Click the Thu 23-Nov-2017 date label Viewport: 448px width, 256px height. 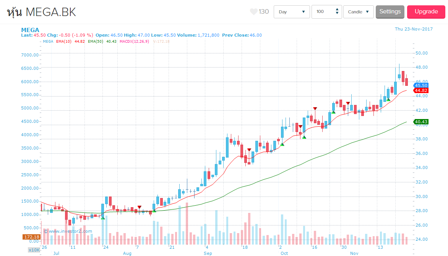[414, 29]
